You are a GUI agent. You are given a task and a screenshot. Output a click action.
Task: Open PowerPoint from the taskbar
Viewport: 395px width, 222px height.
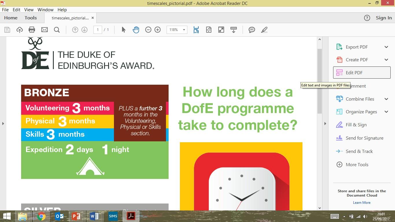tap(76, 216)
